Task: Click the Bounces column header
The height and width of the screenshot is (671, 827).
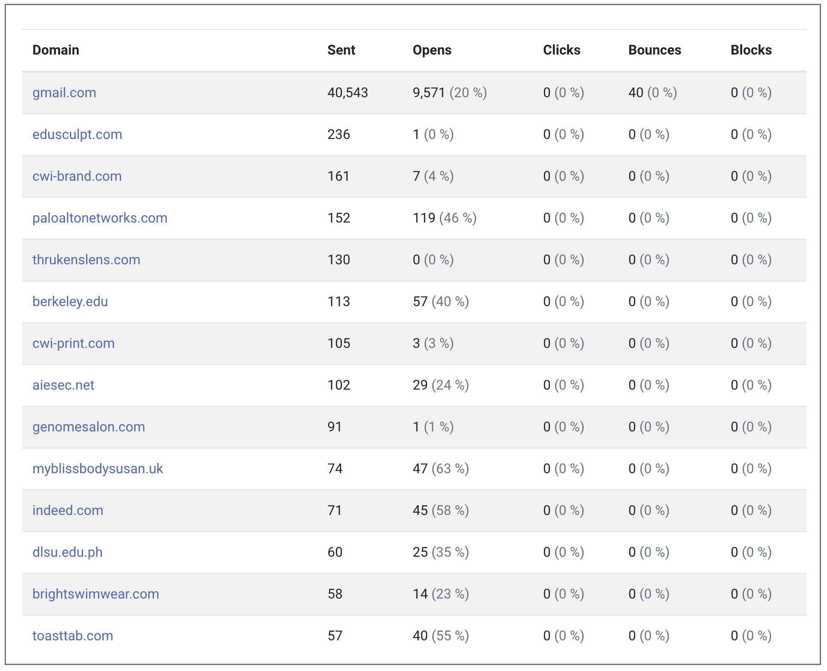Action: 655,50
